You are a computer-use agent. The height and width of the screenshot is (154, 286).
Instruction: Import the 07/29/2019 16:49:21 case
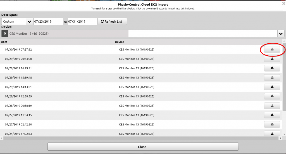(272, 68)
